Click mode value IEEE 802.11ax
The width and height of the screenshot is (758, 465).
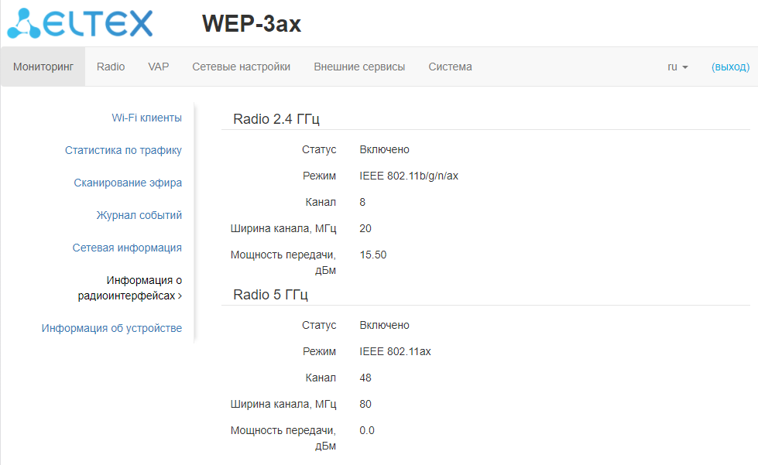[x=395, y=351]
